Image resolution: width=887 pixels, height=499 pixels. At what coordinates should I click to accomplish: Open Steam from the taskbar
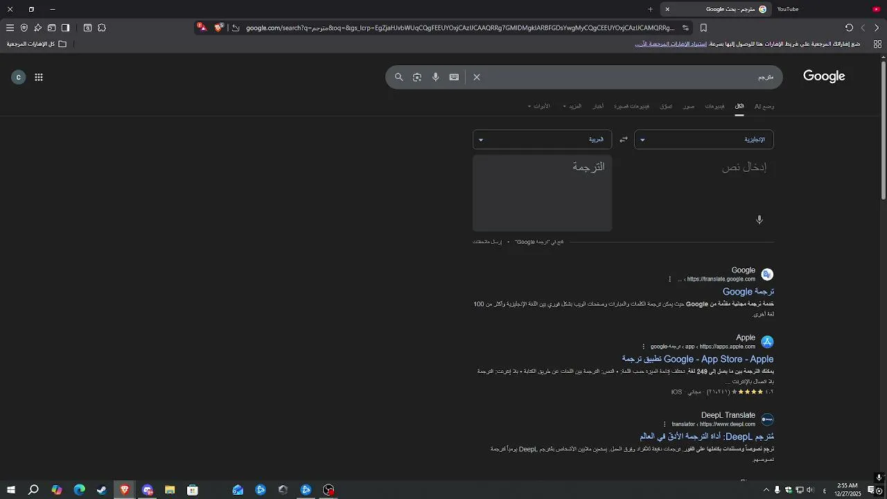(x=102, y=490)
